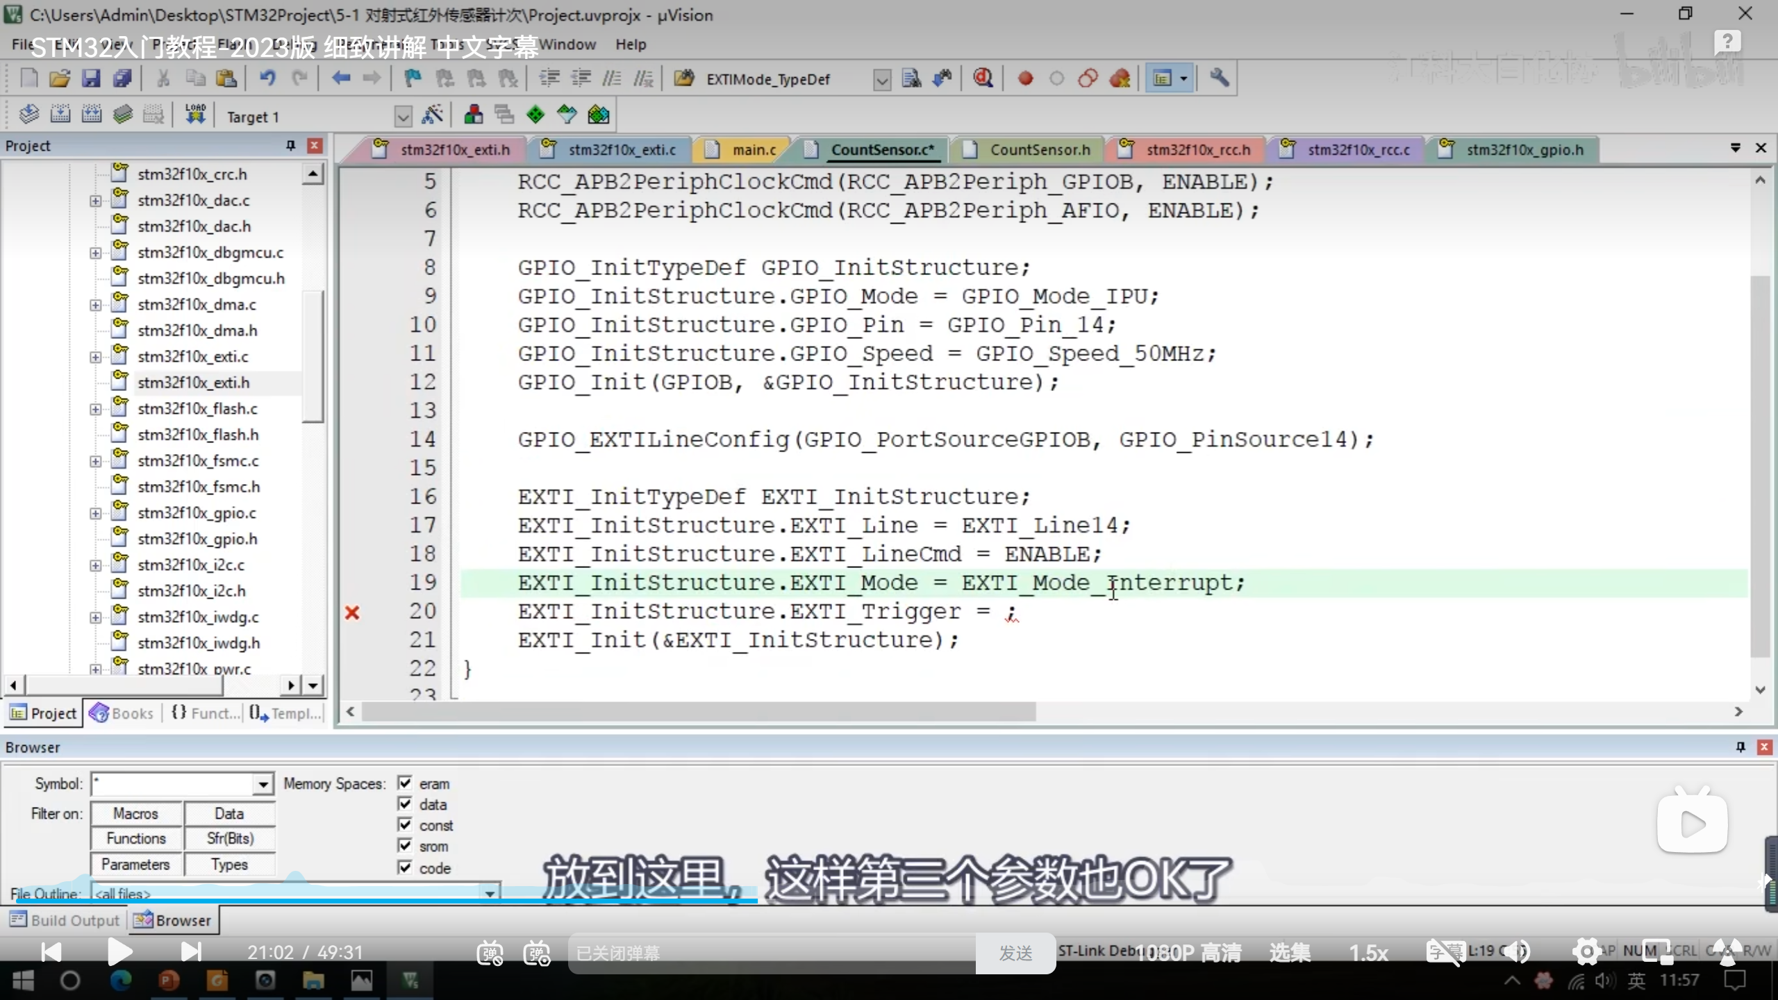Expand the stm32f10x_exti.c tree node

[x=96, y=357]
